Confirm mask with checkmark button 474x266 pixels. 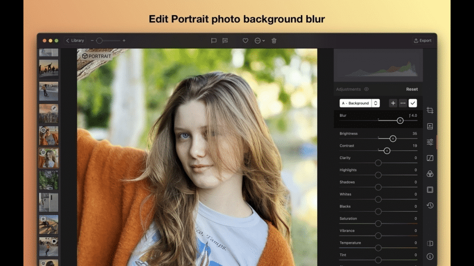click(x=412, y=103)
